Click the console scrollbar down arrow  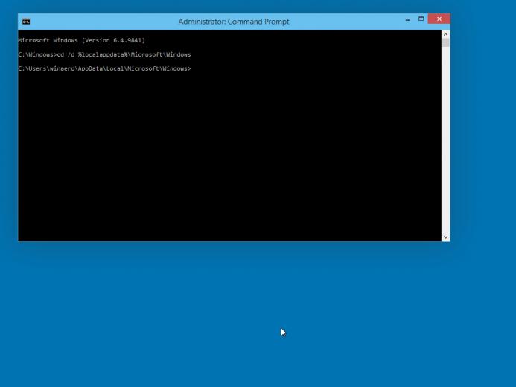[446, 237]
